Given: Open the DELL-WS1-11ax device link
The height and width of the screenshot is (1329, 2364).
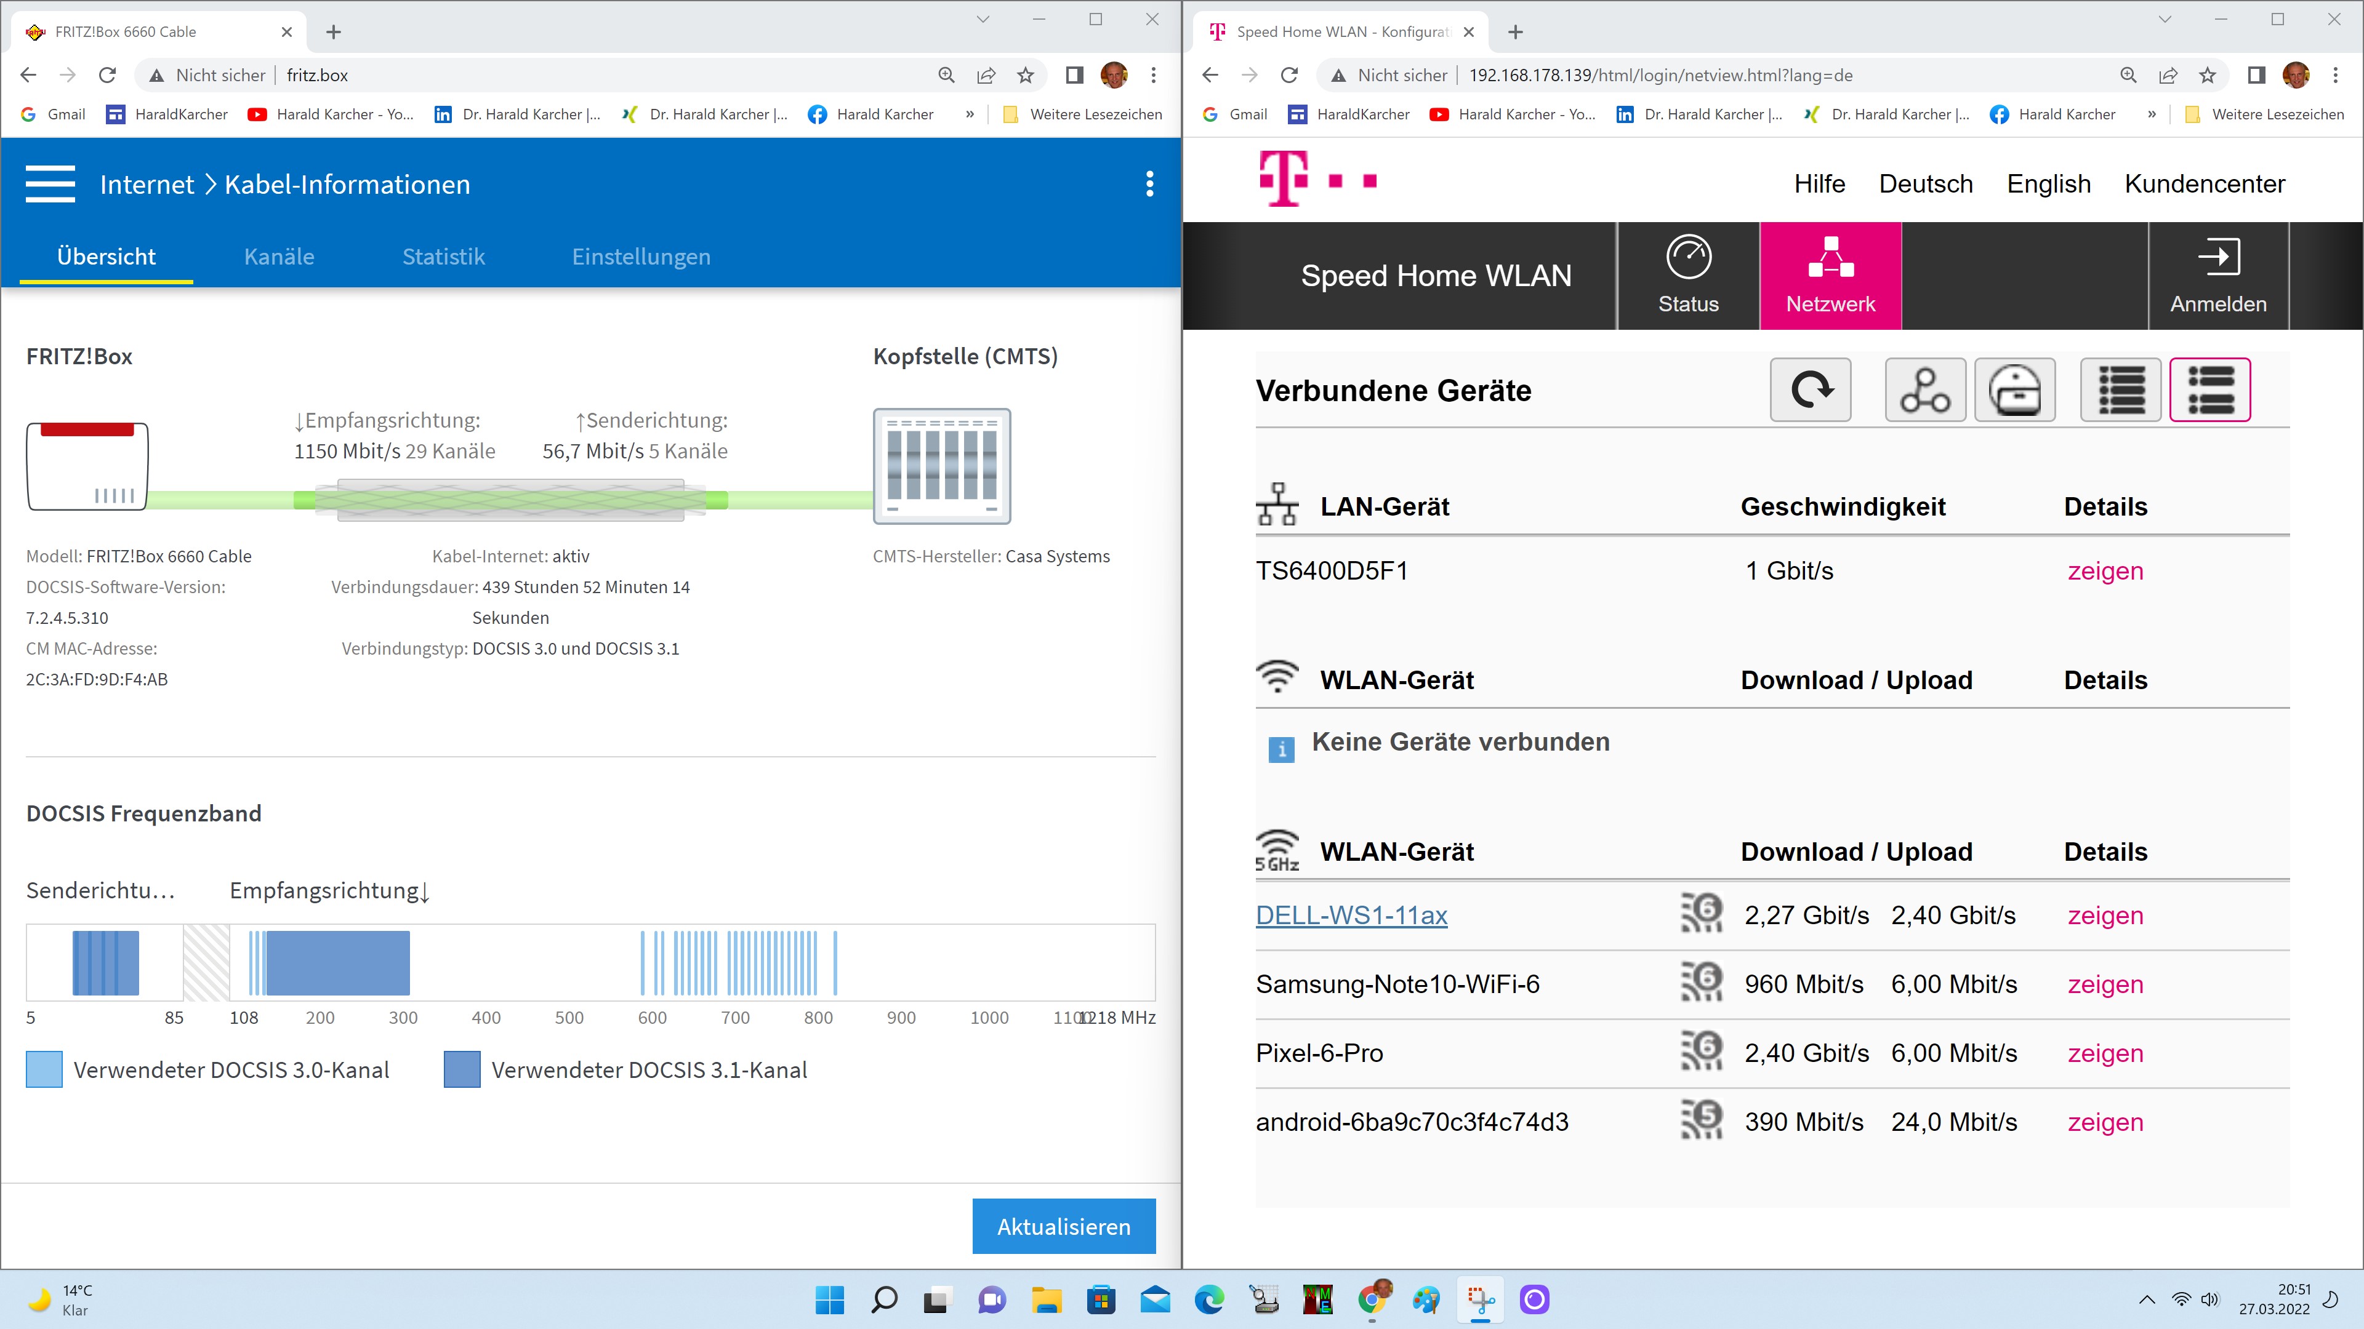Looking at the screenshot, I should [x=1351, y=916].
